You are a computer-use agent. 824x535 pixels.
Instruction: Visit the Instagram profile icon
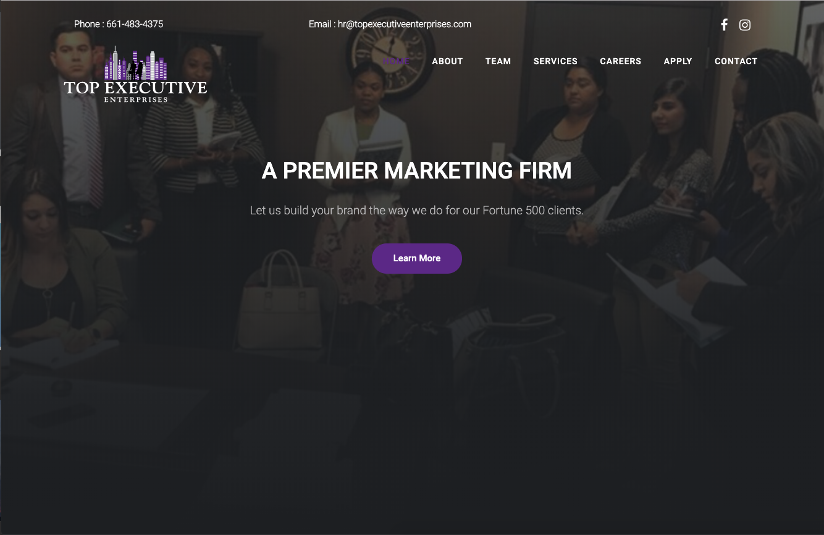(745, 25)
